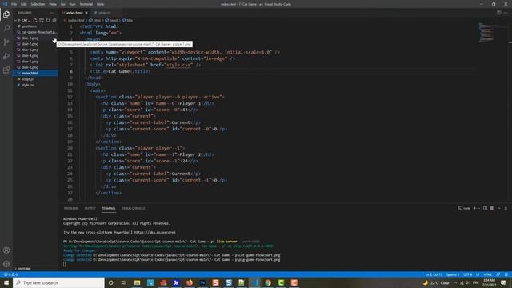Click feedback icon in status bar

(x=498, y=274)
